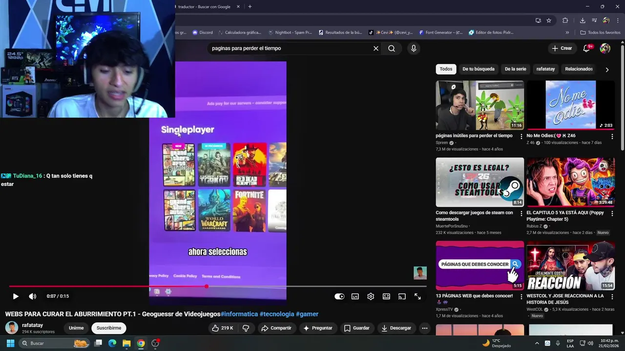Image resolution: width=625 pixels, height=351 pixels.
Task: Play the video
Action: [16, 296]
